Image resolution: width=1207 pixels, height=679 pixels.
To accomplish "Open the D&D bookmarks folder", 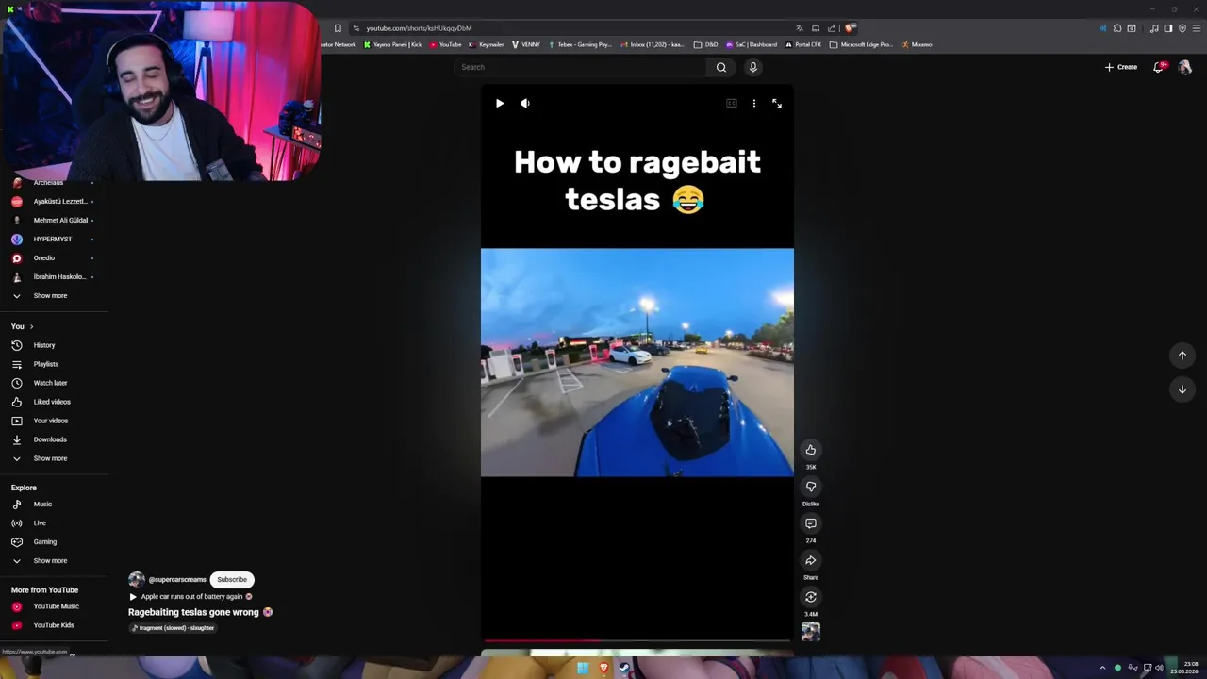I will coord(705,44).
